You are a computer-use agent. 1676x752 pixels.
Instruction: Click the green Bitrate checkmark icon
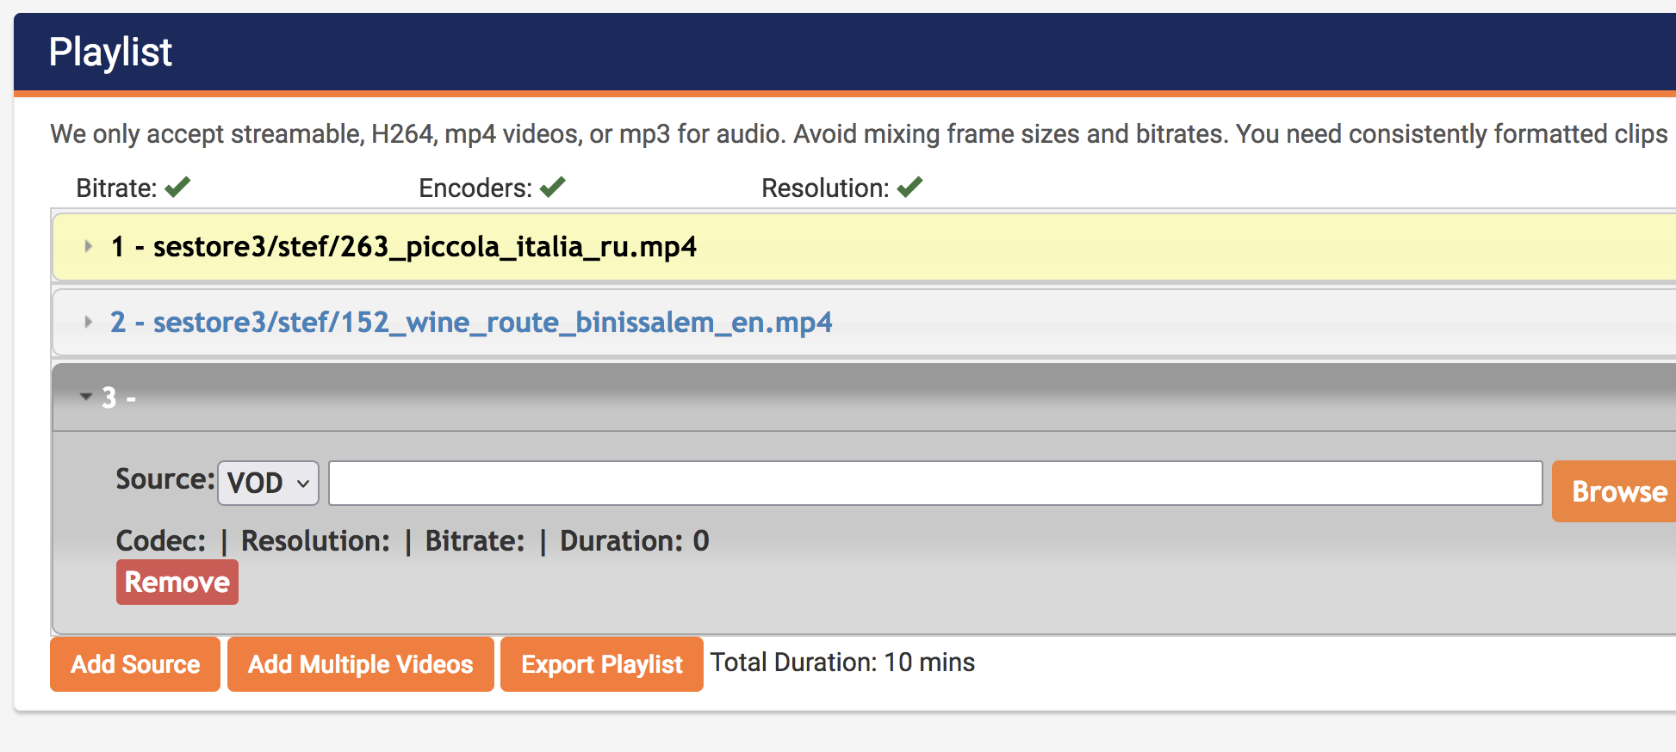pyautogui.click(x=177, y=187)
